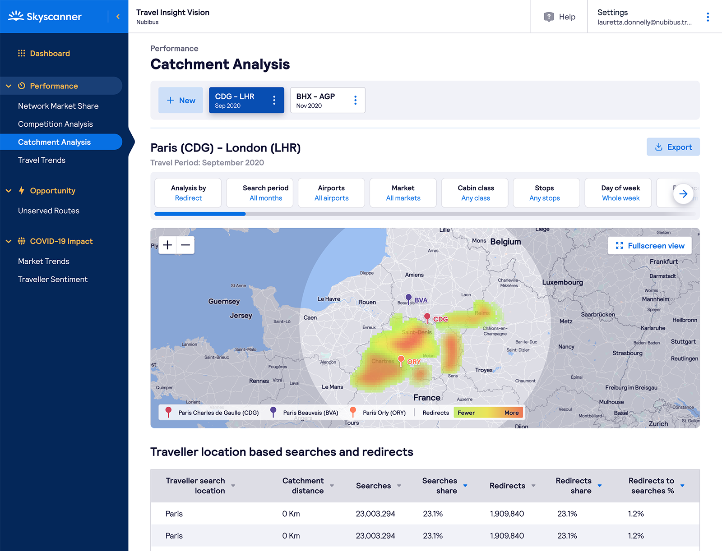The width and height of the screenshot is (722, 551).
Task: Open Network Market Share page
Action: pyautogui.click(x=58, y=106)
